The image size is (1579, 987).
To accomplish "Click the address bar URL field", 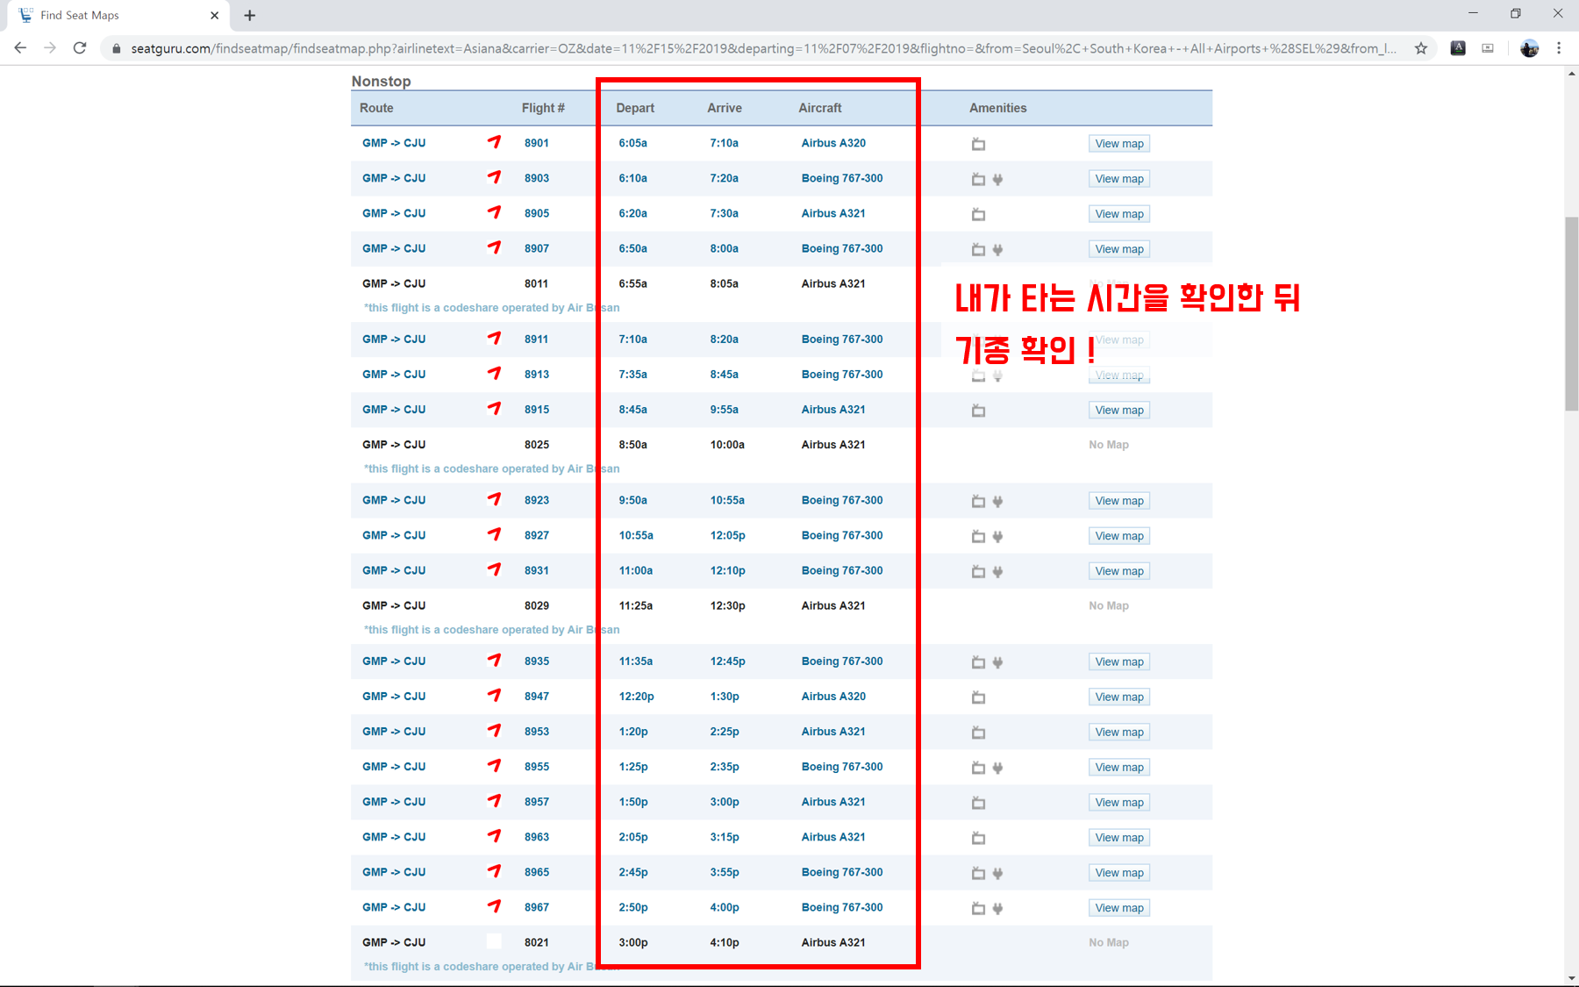I will coord(763,48).
